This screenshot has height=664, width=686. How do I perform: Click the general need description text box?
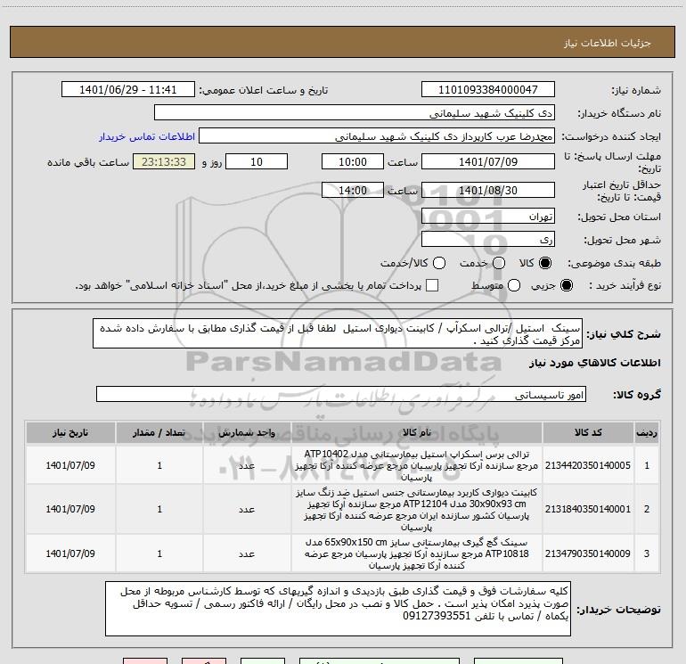(338, 333)
